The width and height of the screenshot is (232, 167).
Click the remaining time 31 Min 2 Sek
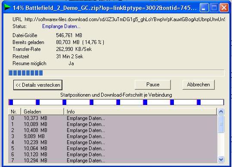pos(70,57)
